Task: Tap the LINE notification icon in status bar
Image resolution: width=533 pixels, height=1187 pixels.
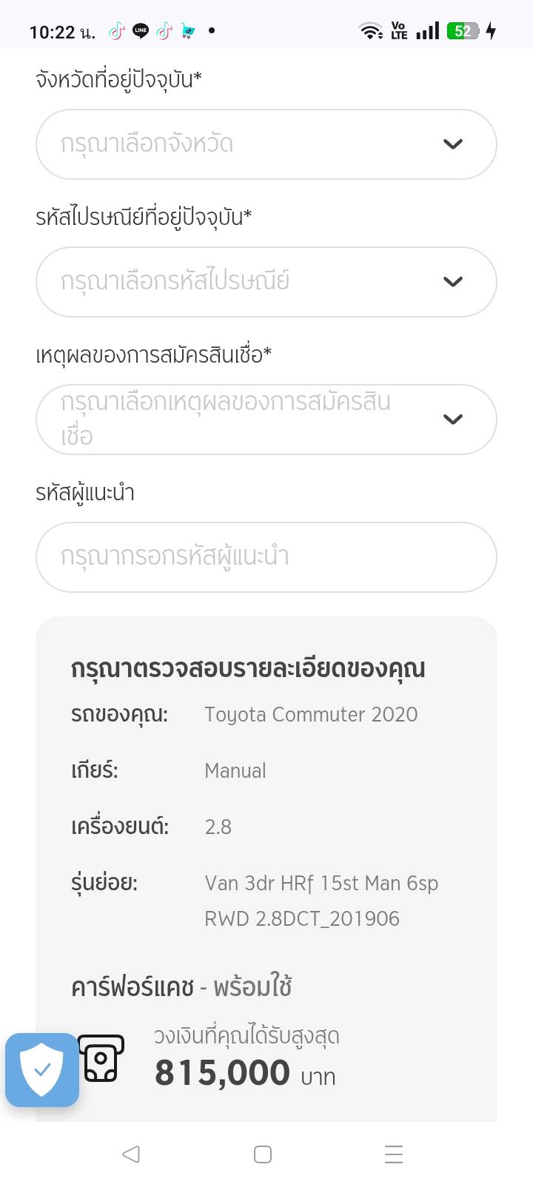Action: tap(141, 31)
